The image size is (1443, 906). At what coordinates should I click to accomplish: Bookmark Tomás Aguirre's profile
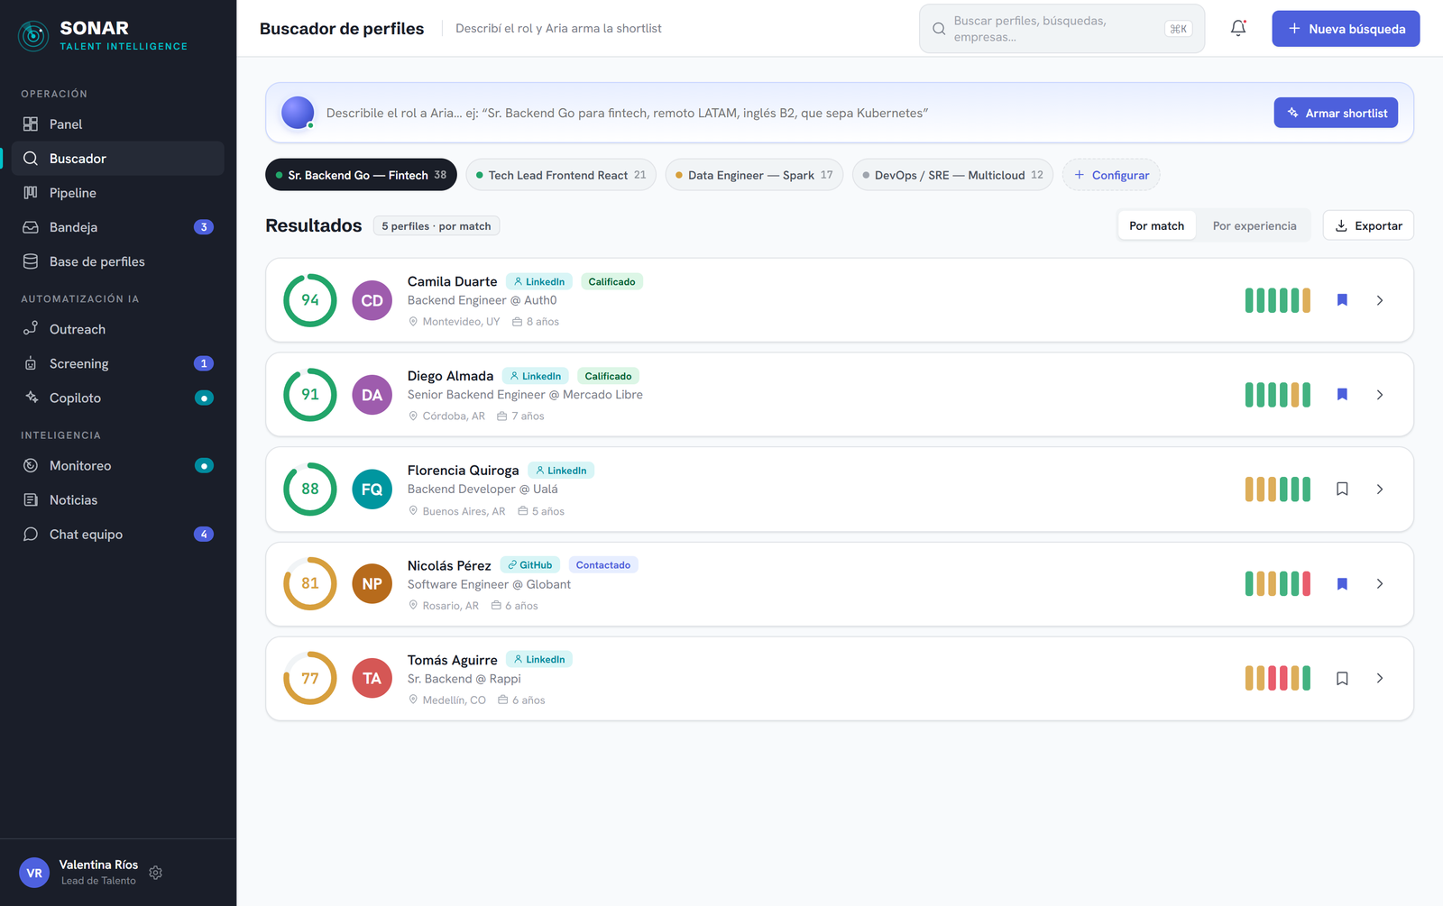(1342, 678)
